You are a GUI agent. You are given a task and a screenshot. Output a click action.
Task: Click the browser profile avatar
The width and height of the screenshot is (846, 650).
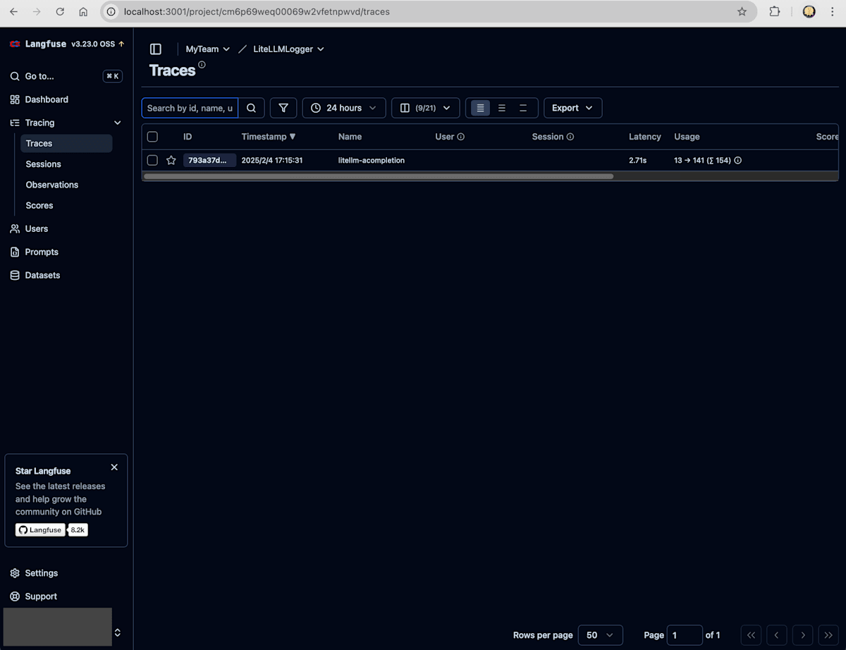809,11
